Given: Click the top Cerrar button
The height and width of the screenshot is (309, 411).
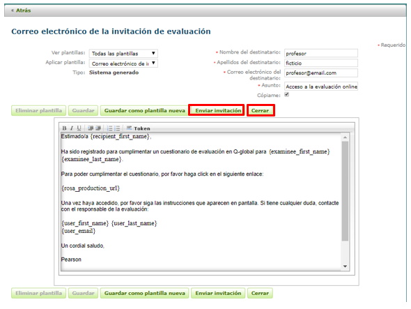Looking at the screenshot, I should point(260,110).
